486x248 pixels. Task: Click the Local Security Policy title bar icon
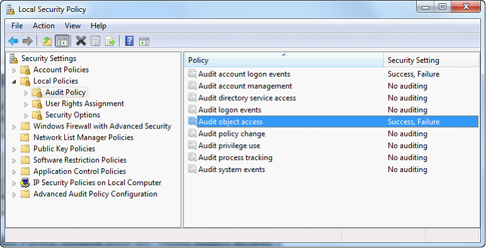[11, 9]
